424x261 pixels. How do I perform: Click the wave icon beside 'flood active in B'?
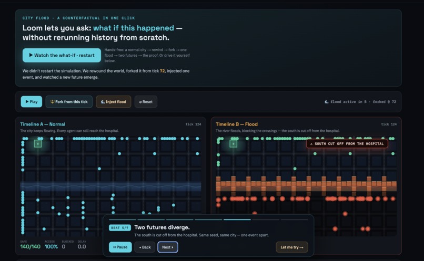[326, 102]
